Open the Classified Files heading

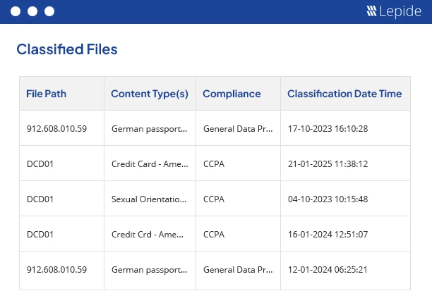[67, 49]
